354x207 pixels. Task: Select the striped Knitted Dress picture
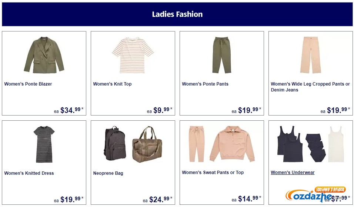44,144
